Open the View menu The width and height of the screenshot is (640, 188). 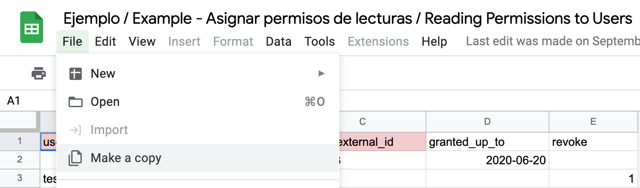tap(142, 42)
